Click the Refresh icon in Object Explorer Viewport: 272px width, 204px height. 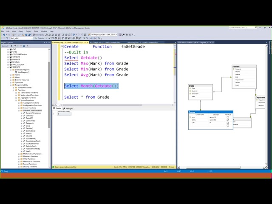[24, 46]
